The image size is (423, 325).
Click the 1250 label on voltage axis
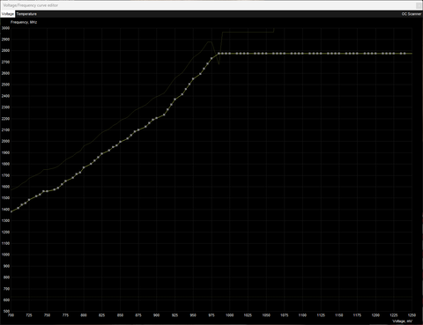(412, 315)
